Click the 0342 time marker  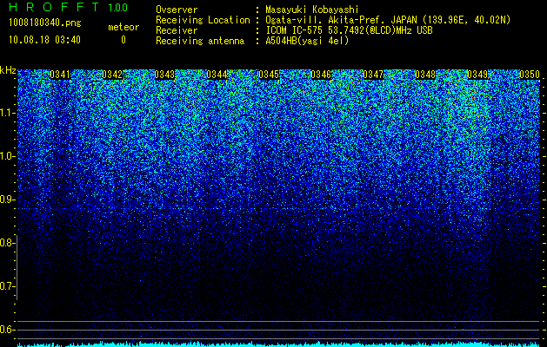(x=112, y=75)
